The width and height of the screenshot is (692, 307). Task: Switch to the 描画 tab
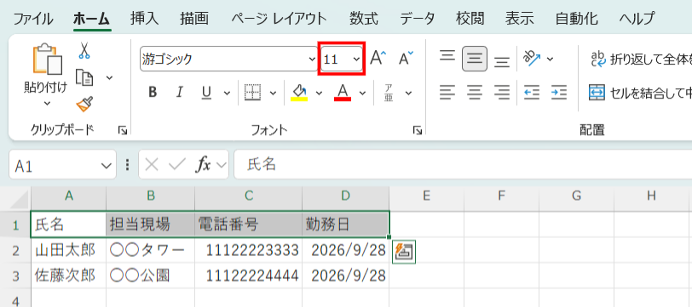click(x=194, y=19)
